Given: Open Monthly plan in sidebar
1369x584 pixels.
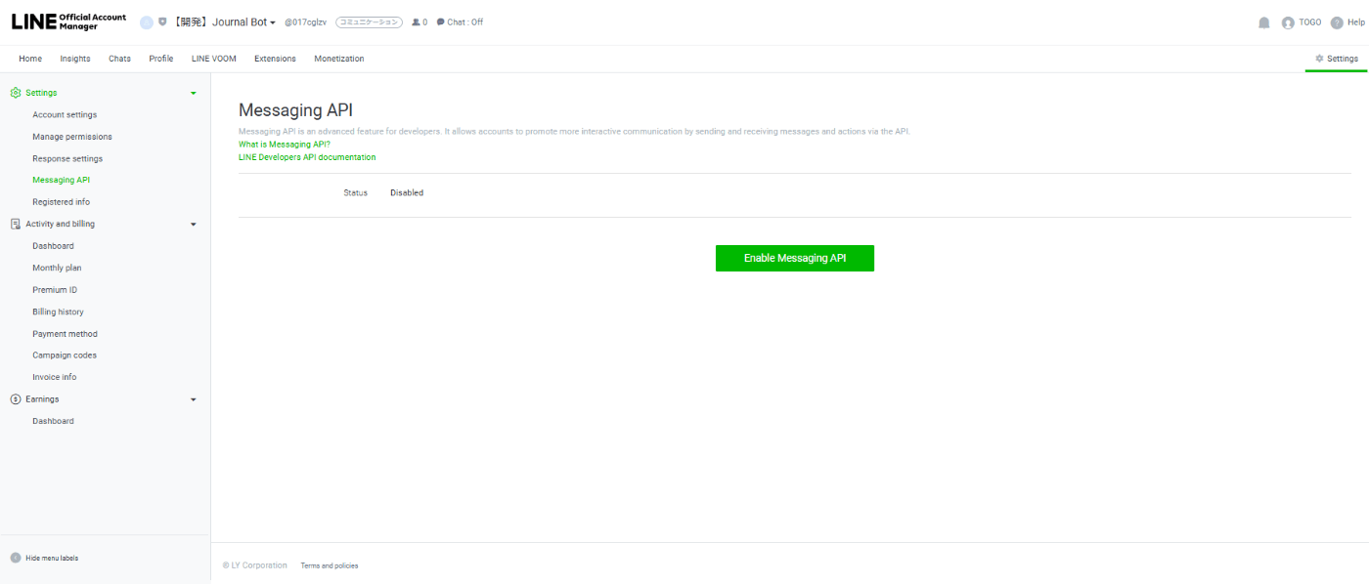Looking at the screenshot, I should (x=57, y=268).
